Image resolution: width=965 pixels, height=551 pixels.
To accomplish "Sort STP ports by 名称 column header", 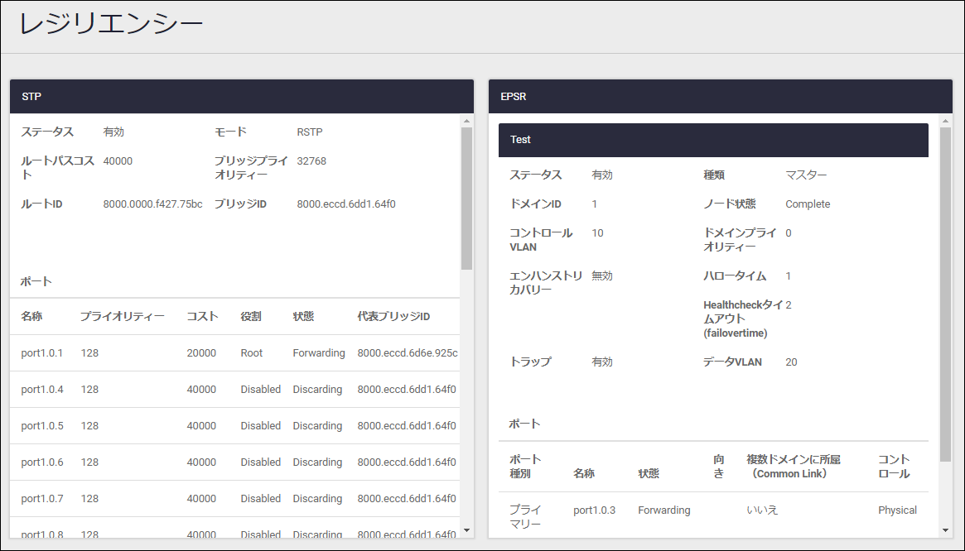I will click(x=32, y=316).
